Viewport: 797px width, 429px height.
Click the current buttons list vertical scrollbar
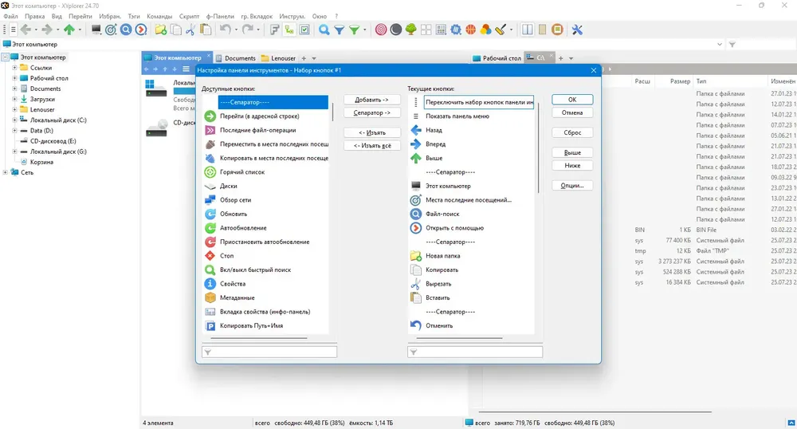click(538, 148)
